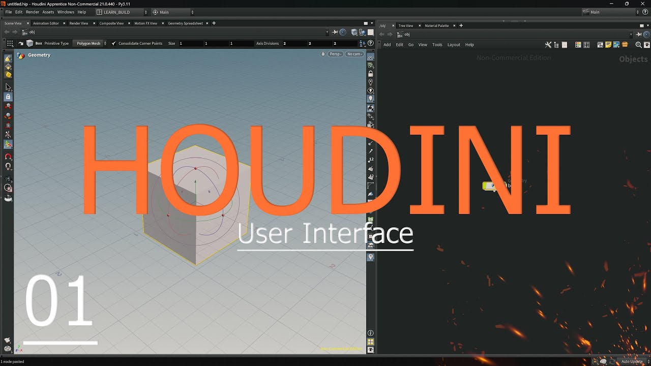Click the Scene View obj path field
This screenshot has height=366, width=651.
click(174, 32)
